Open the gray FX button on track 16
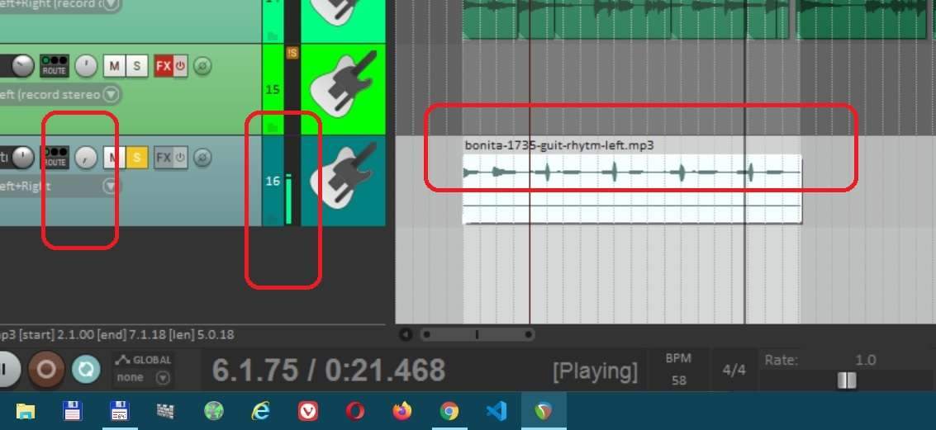936x430 pixels. pos(164,158)
